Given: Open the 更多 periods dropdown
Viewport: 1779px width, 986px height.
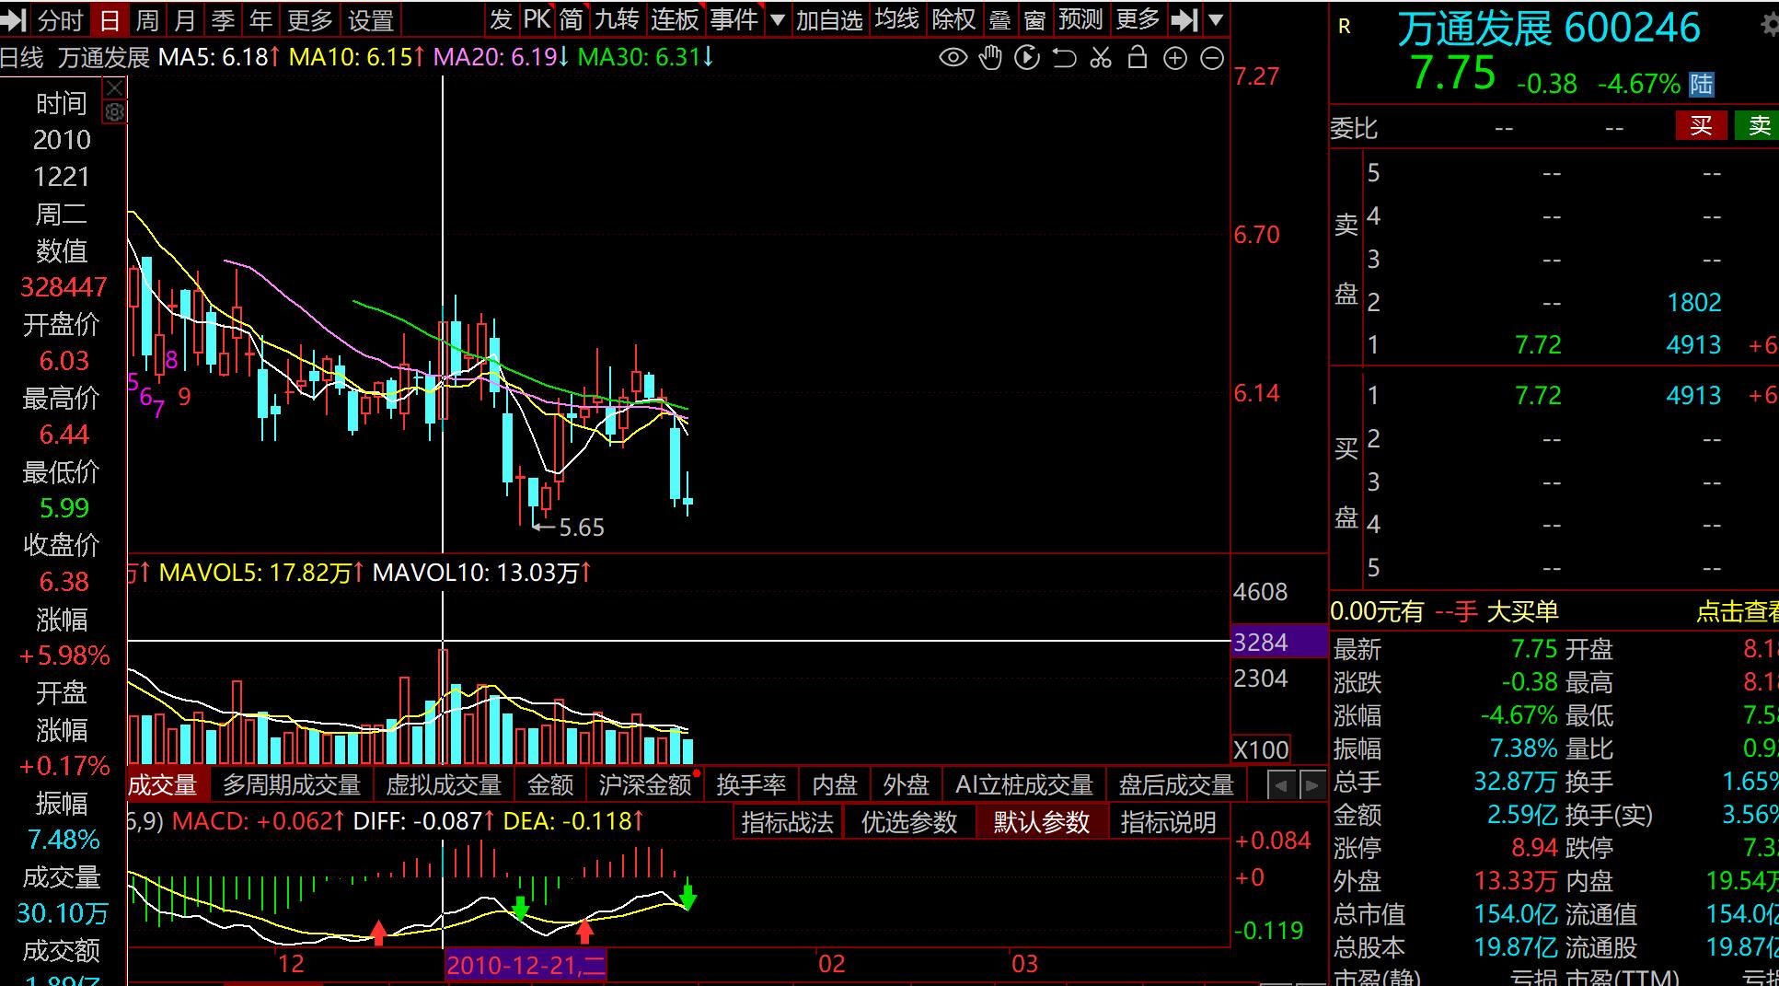Looking at the screenshot, I should (x=309, y=19).
